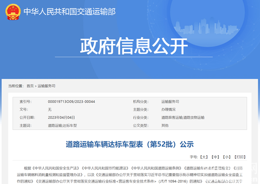Screen dimensions: 260x184
Task: Open the 中华人民共和国交通运输部 site title
Action: coord(69,12)
